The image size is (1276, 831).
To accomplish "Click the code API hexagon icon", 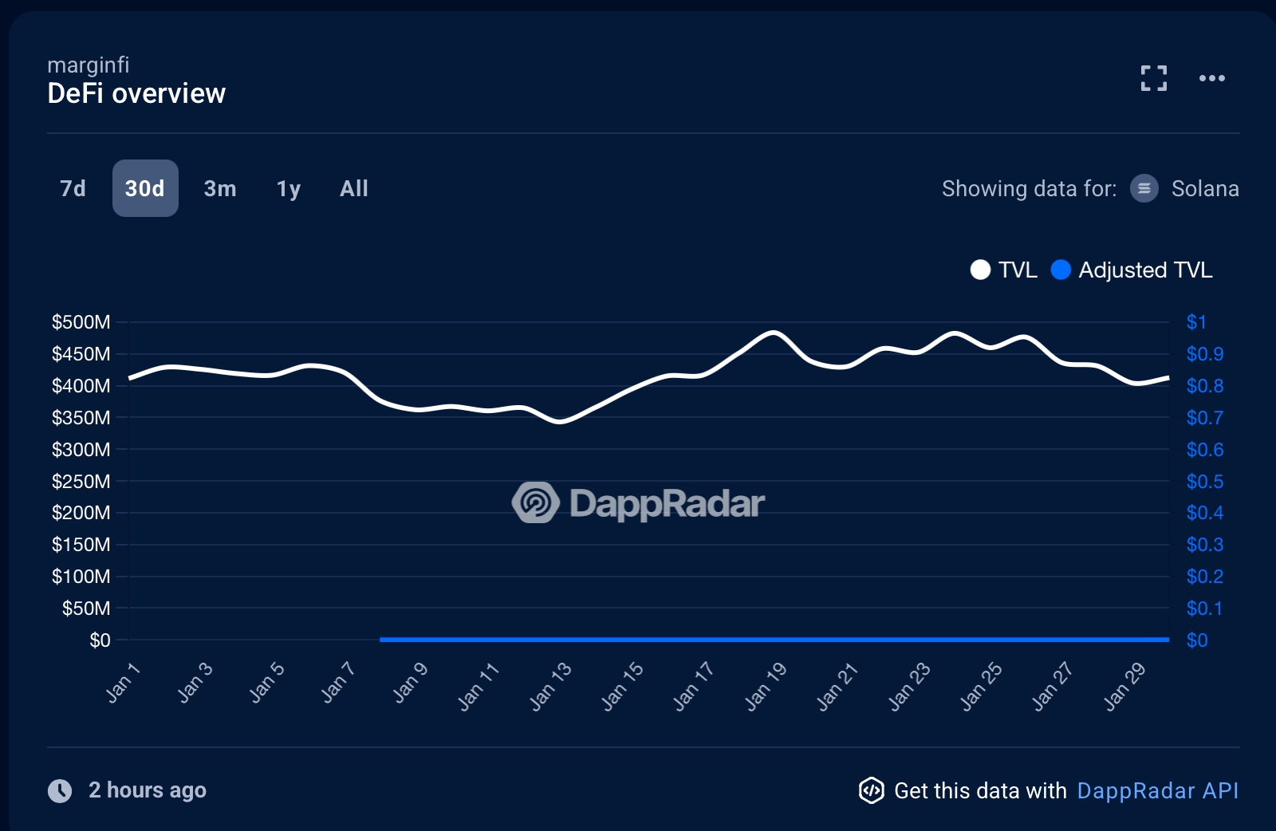I will click(871, 790).
